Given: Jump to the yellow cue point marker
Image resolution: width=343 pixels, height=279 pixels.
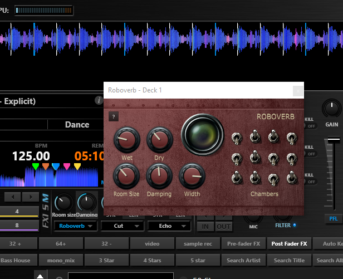Looking at the screenshot, I should pyautogui.click(x=77, y=167).
